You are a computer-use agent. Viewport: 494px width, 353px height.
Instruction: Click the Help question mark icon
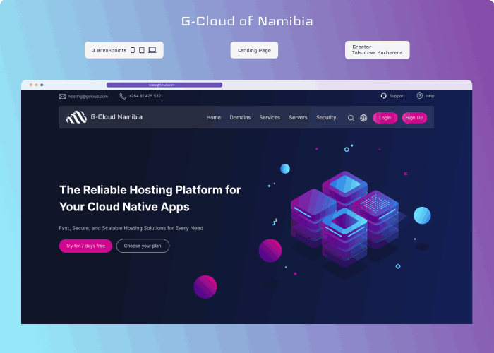click(x=419, y=96)
